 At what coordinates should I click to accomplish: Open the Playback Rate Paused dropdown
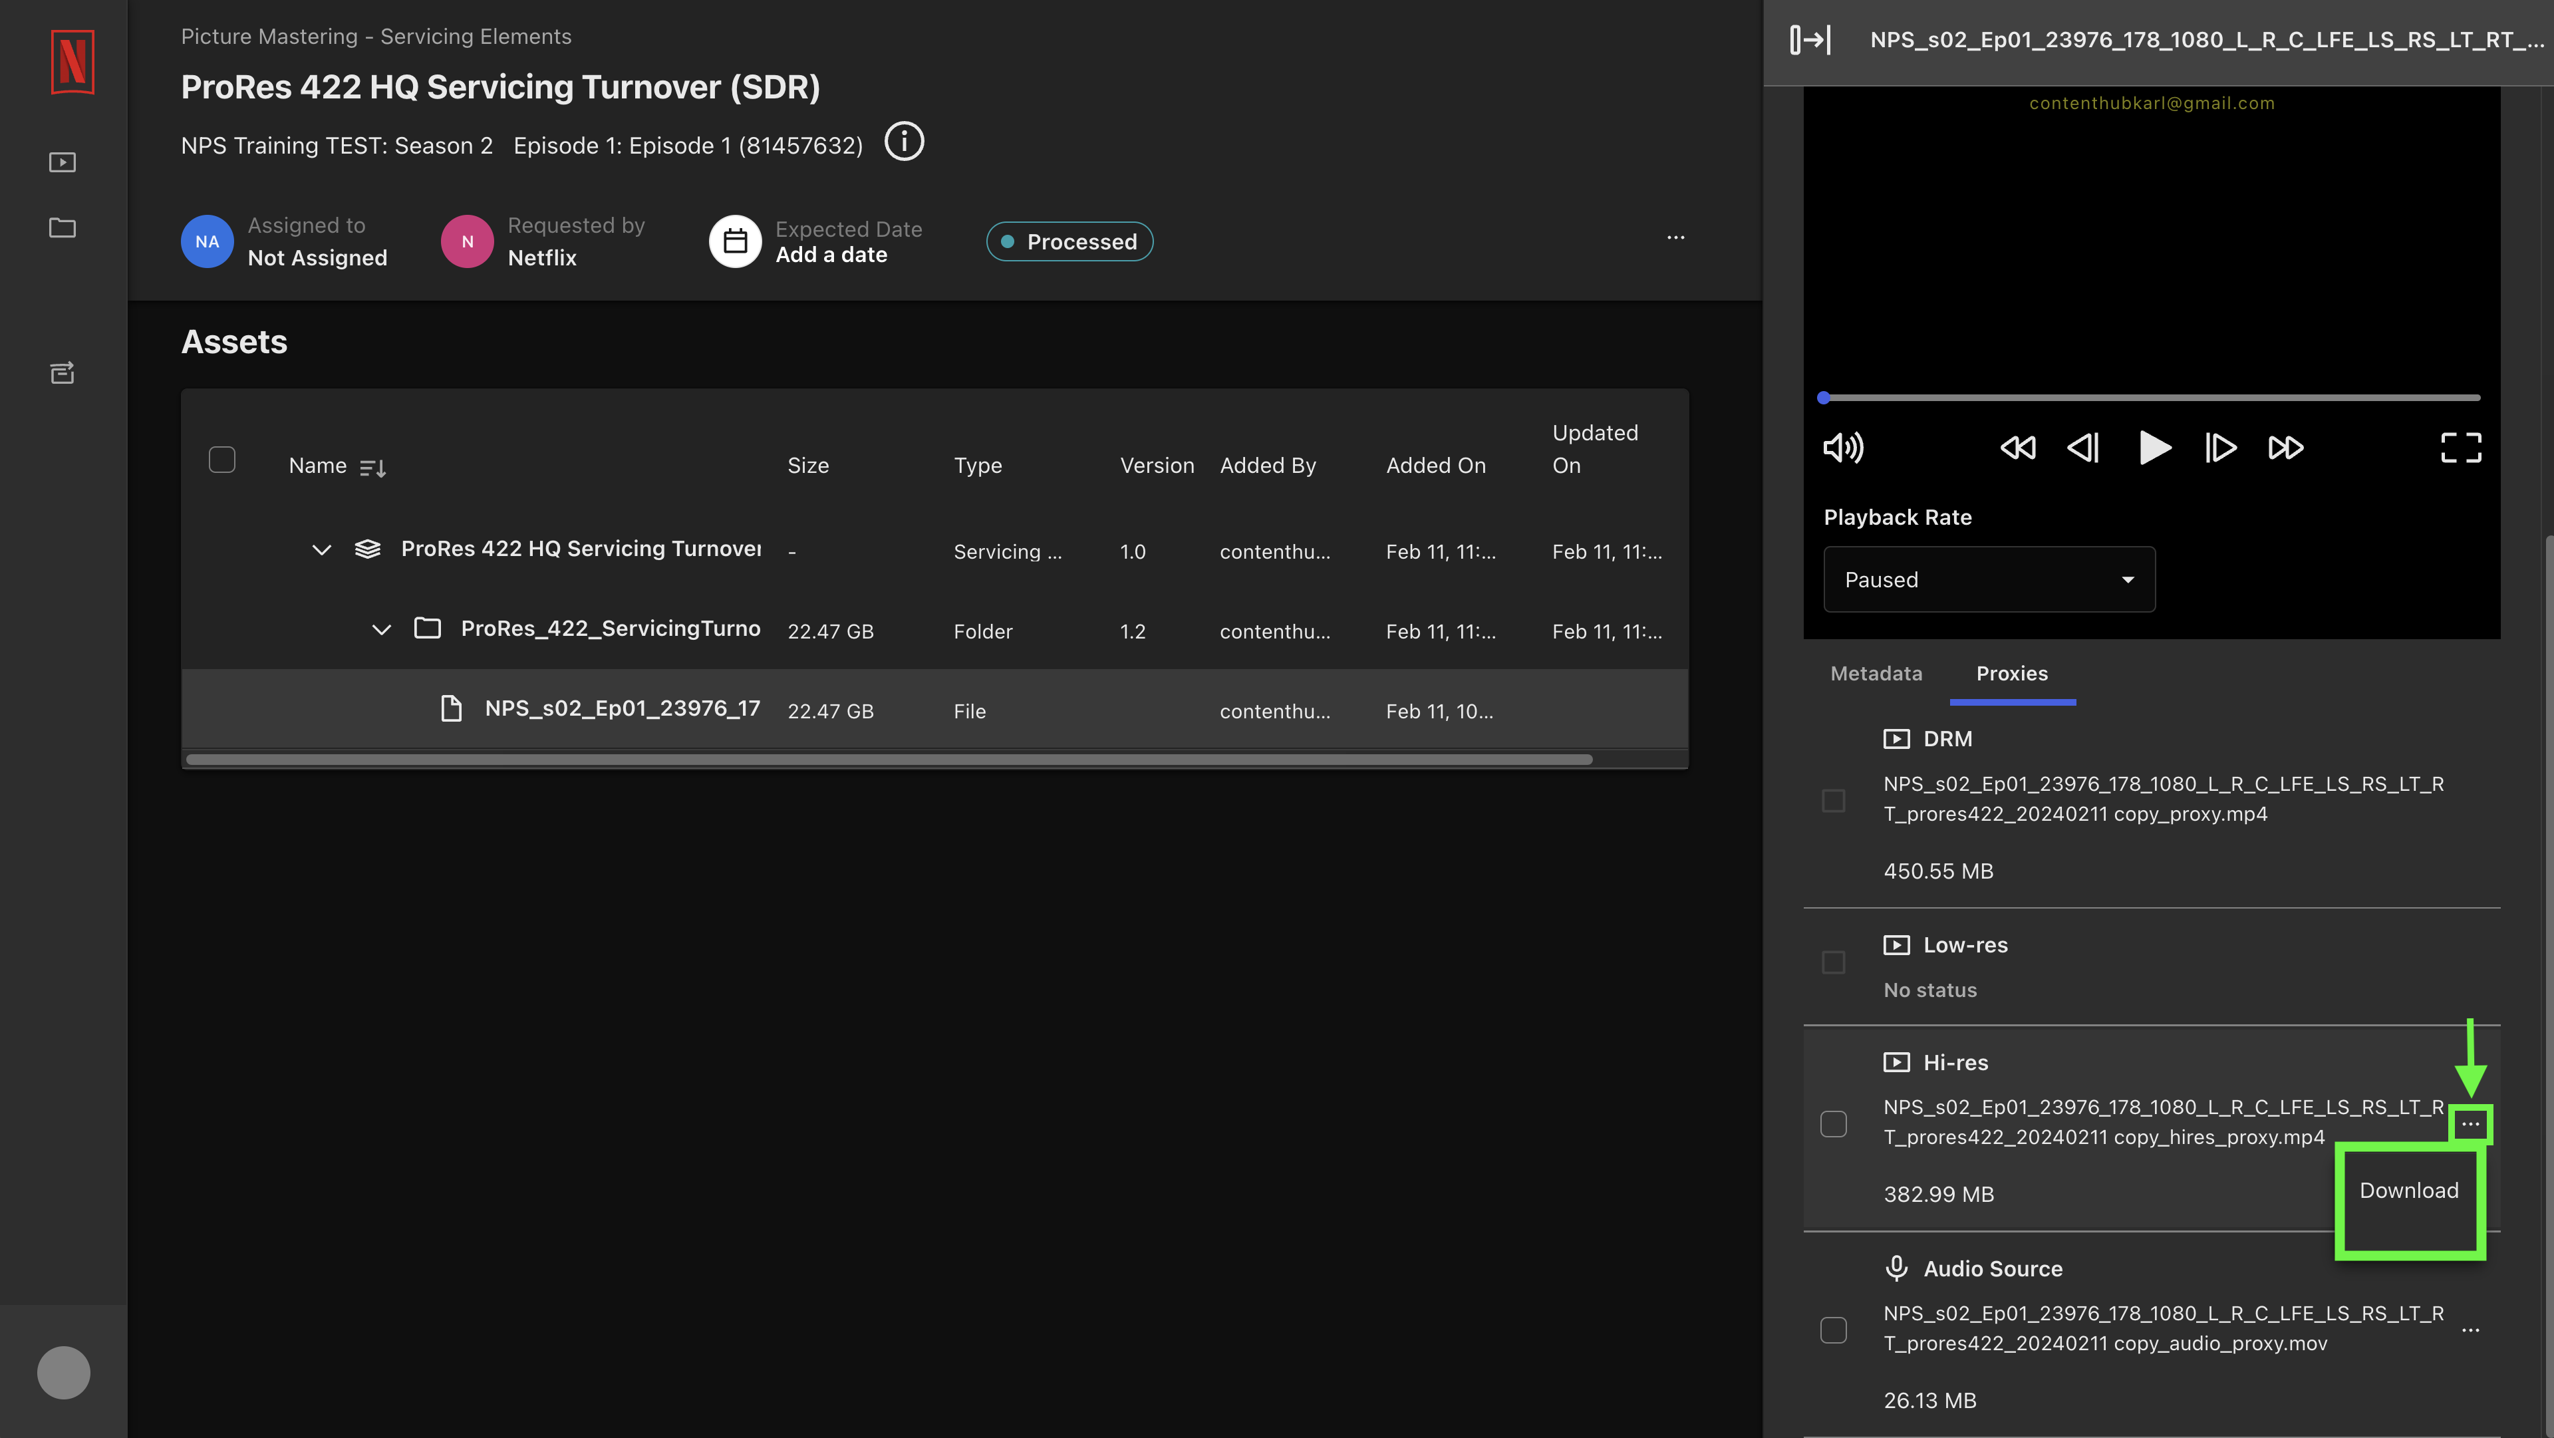click(1989, 579)
